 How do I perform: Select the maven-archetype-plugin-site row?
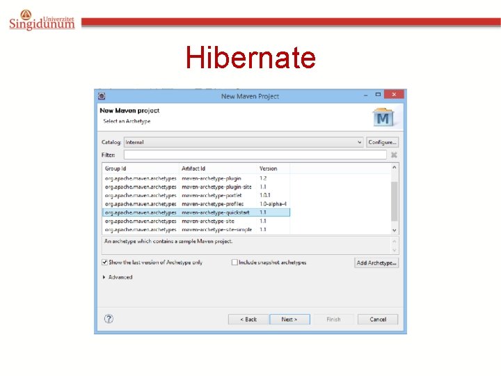pos(196,187)
